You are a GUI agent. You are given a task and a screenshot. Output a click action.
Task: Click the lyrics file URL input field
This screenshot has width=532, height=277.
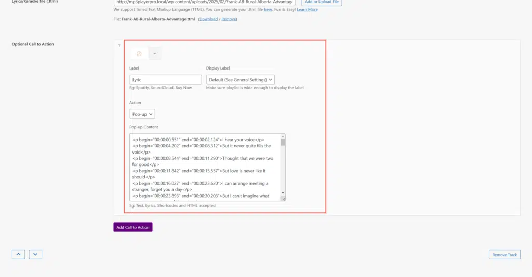tap(205, 2)
